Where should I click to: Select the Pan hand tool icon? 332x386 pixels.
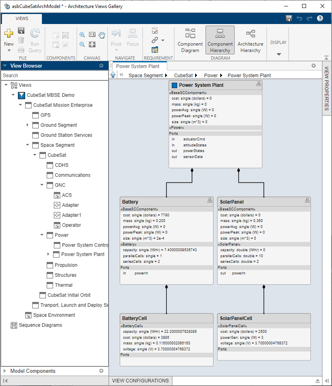coord(101,34)
